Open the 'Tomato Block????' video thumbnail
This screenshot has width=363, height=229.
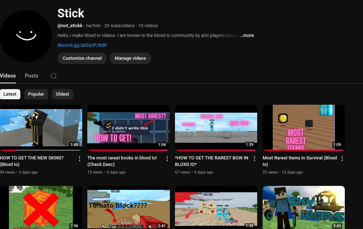click(x=128, y=207)
